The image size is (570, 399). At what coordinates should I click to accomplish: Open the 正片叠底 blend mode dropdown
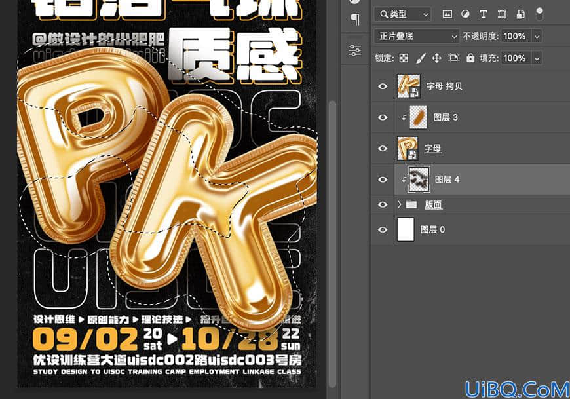tap(416, 36)
